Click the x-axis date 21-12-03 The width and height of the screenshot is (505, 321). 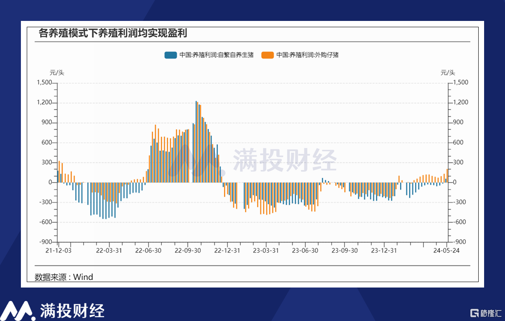59,251
